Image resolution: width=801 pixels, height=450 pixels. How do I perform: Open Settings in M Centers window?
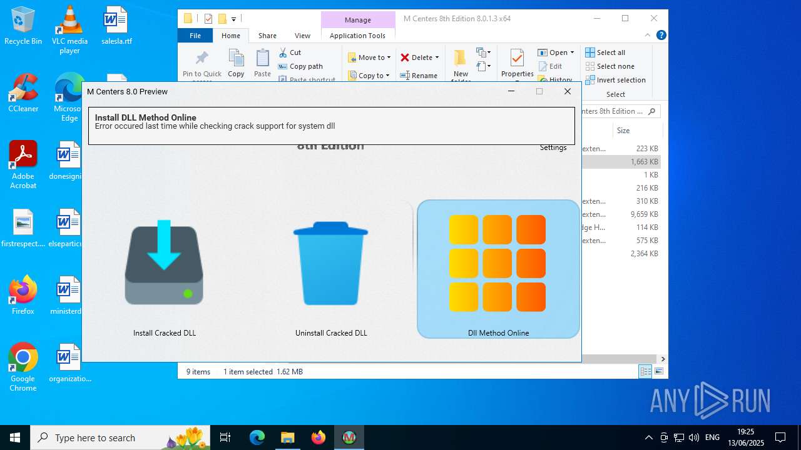tap(553, 147)
